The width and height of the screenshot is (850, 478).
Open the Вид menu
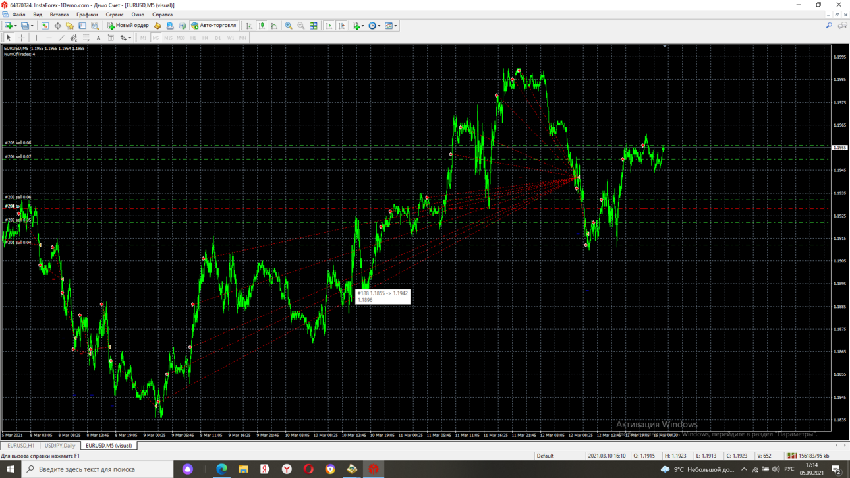tap(38, 15)
